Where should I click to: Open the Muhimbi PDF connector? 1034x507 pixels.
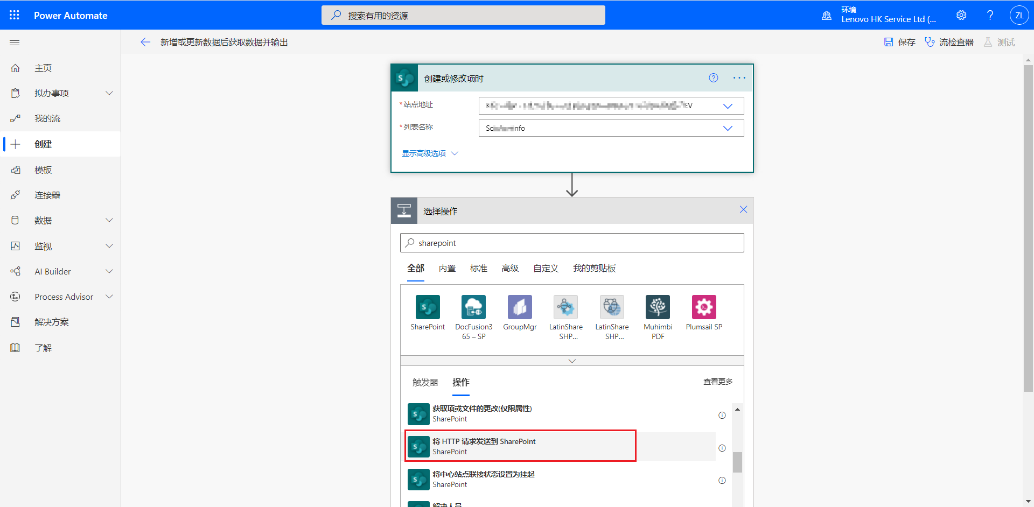click(x=658, y=307)
